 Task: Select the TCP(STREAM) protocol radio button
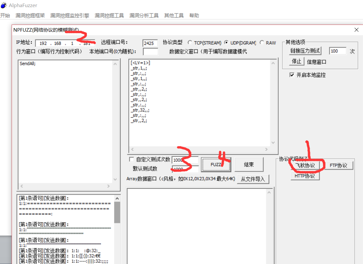tap(190, 43)
